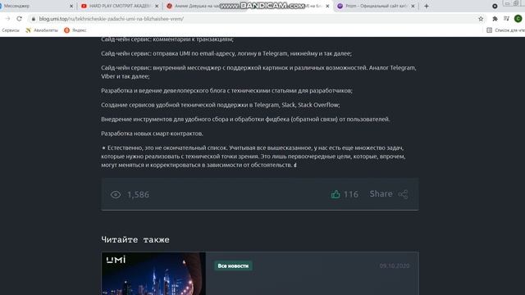Click the line about сбора и обработки фидбека

pos(245,120)
